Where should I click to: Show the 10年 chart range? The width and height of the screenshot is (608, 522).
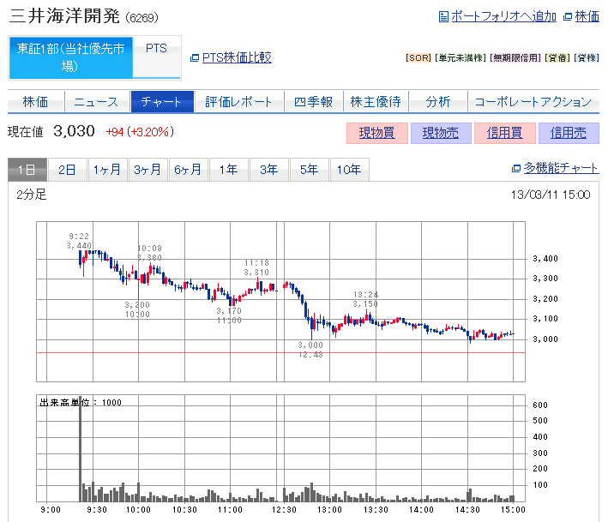349,169
